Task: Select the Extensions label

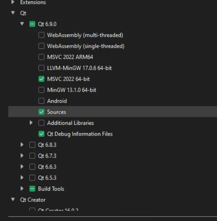Action: click(x=33, y=2)
